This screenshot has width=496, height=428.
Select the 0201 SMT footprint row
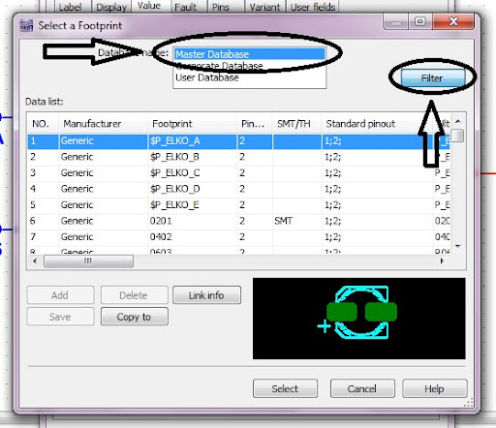[238, 221]
